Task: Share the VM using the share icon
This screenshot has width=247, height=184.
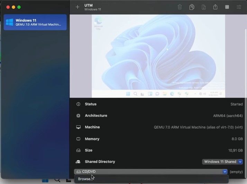Action: (215, 7)
